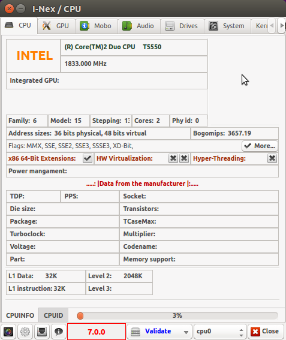Screen dimensions: 286x340
Task: Click the 'Memory support:' field
Action: coord(199,259)
